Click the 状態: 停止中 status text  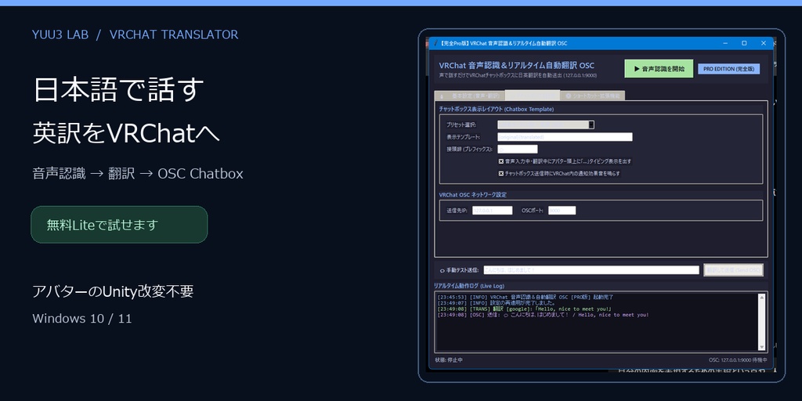click(x=449, y=360)
